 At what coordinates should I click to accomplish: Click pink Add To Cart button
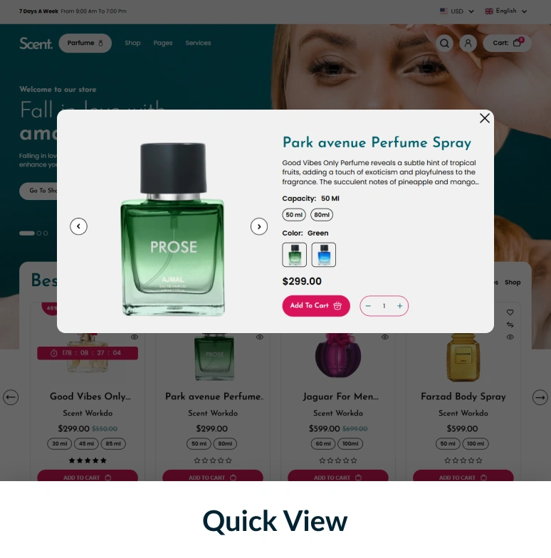pos(316,306)
